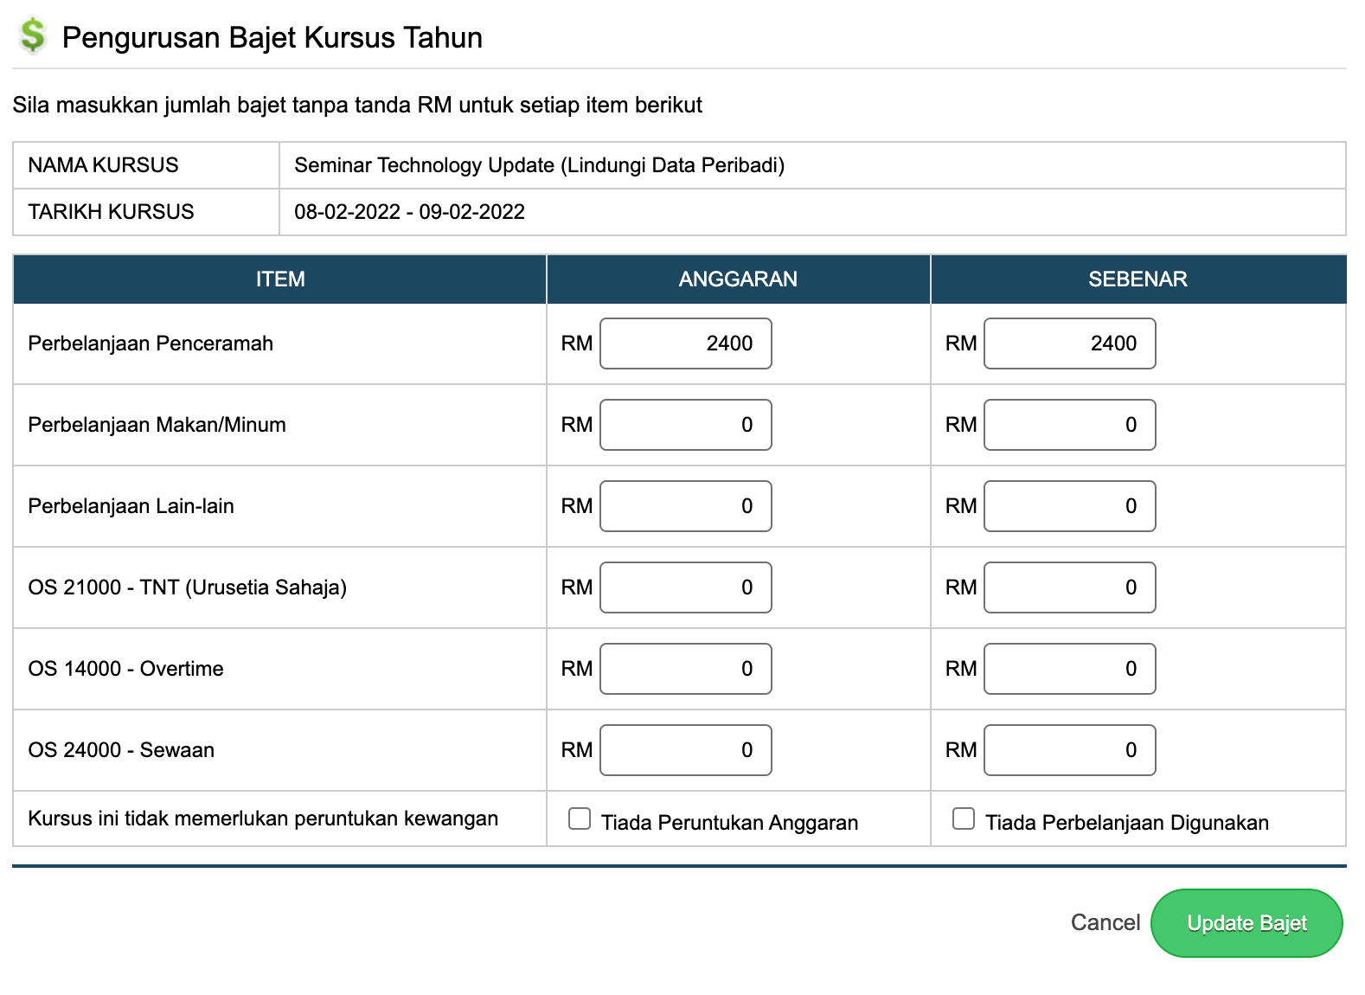This screenshot has width=1365, height=995.
Task: Select the date text '08-02-2022 - 09-02-2022'
Action: click(x=410, y=212)
